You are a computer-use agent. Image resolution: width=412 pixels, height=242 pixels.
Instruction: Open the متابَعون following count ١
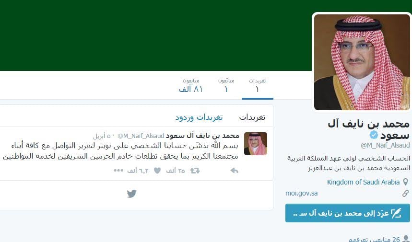click(226, 86)
